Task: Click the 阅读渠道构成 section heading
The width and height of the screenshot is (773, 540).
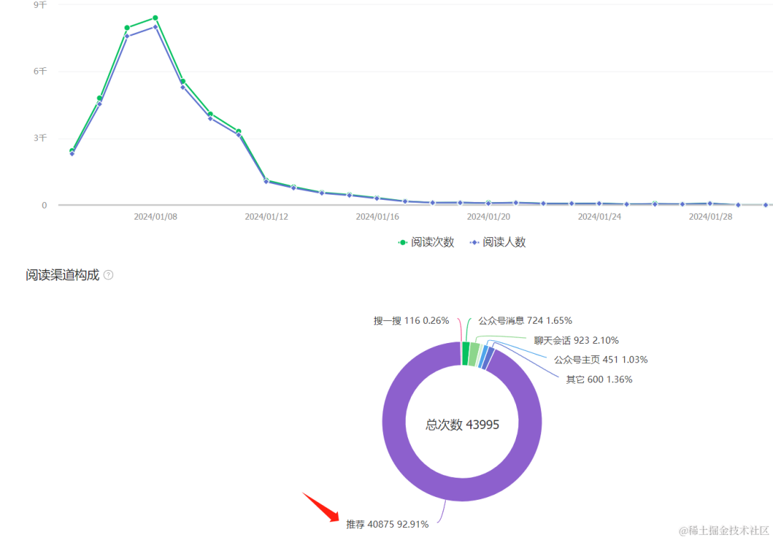Action: [x=62, y=275]
